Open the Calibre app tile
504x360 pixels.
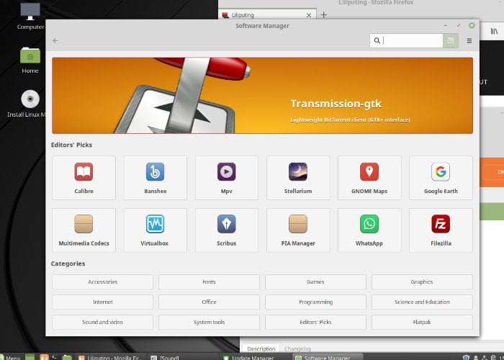84,178
